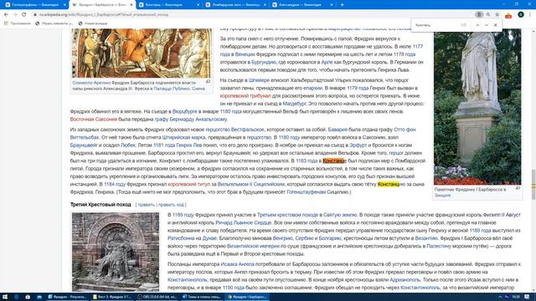536x301 pixels.
Task: Click править код for Третий Крестовый поход
Action: click(171, 205)
